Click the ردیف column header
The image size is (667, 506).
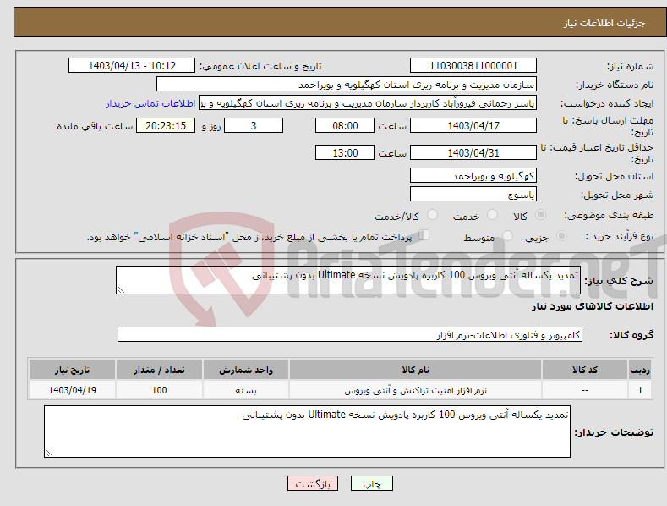click(x=640, y=370)
